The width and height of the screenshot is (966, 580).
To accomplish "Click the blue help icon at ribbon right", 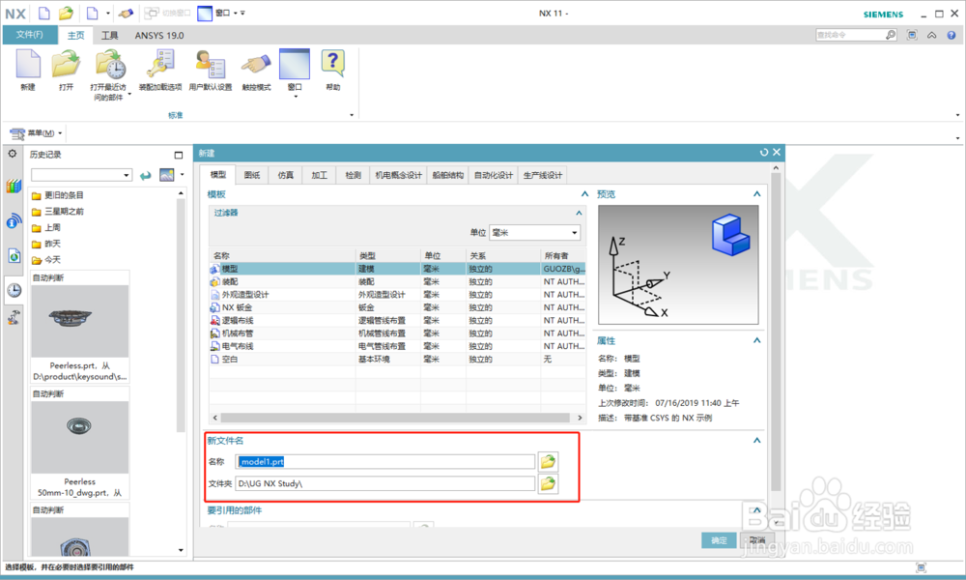I will [x=952, y=35].
